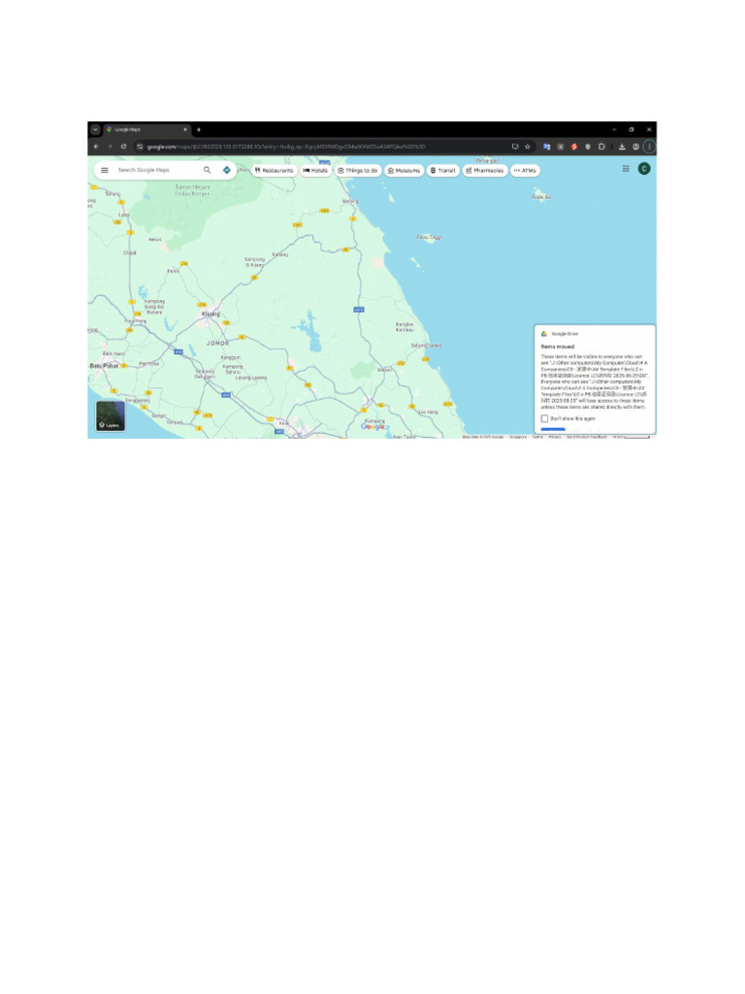Click the gray square extension icon

(x=560, y=147)
